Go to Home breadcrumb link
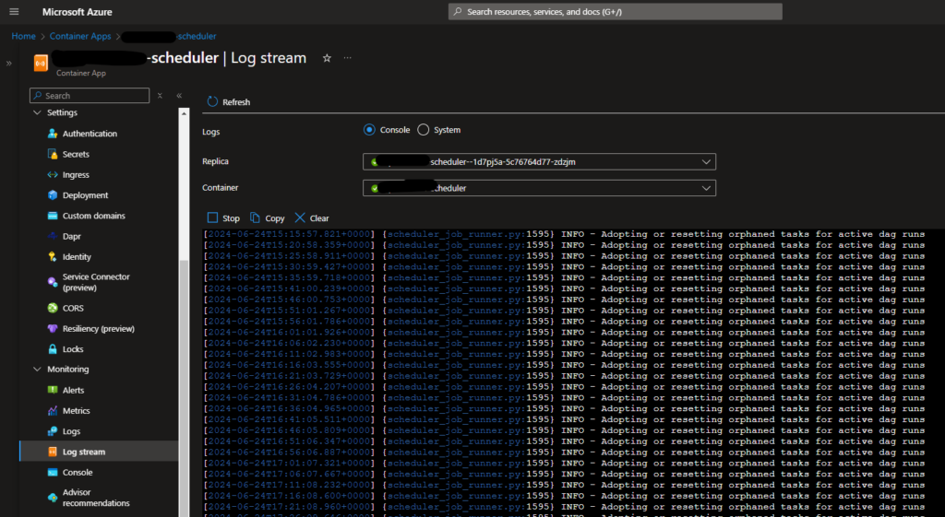Screen dimensions: 945x517 [23, 36]
